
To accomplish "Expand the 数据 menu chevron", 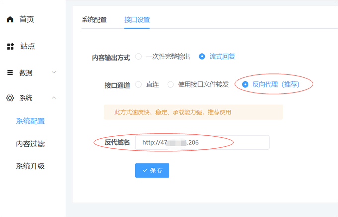I will coord(54,73).
